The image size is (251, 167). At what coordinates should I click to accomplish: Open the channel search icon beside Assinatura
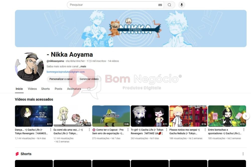(x=89, y=89)
